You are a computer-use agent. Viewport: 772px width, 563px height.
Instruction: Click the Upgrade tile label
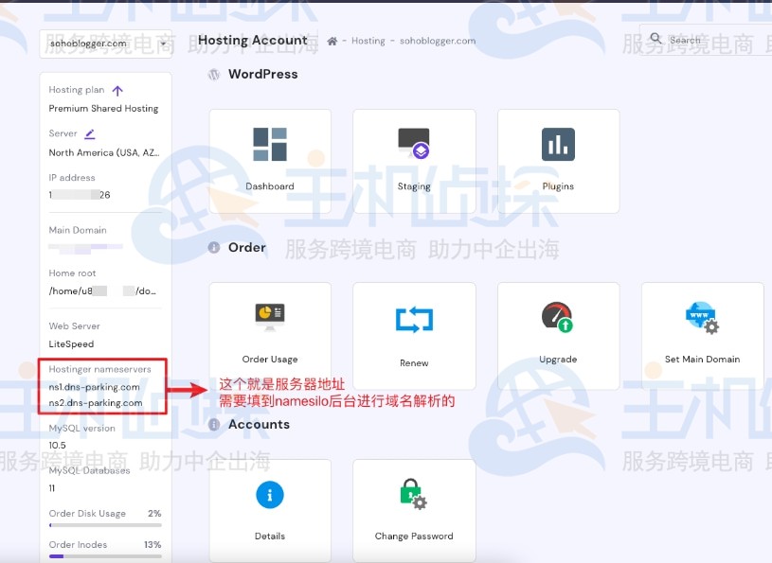[558, 360]
